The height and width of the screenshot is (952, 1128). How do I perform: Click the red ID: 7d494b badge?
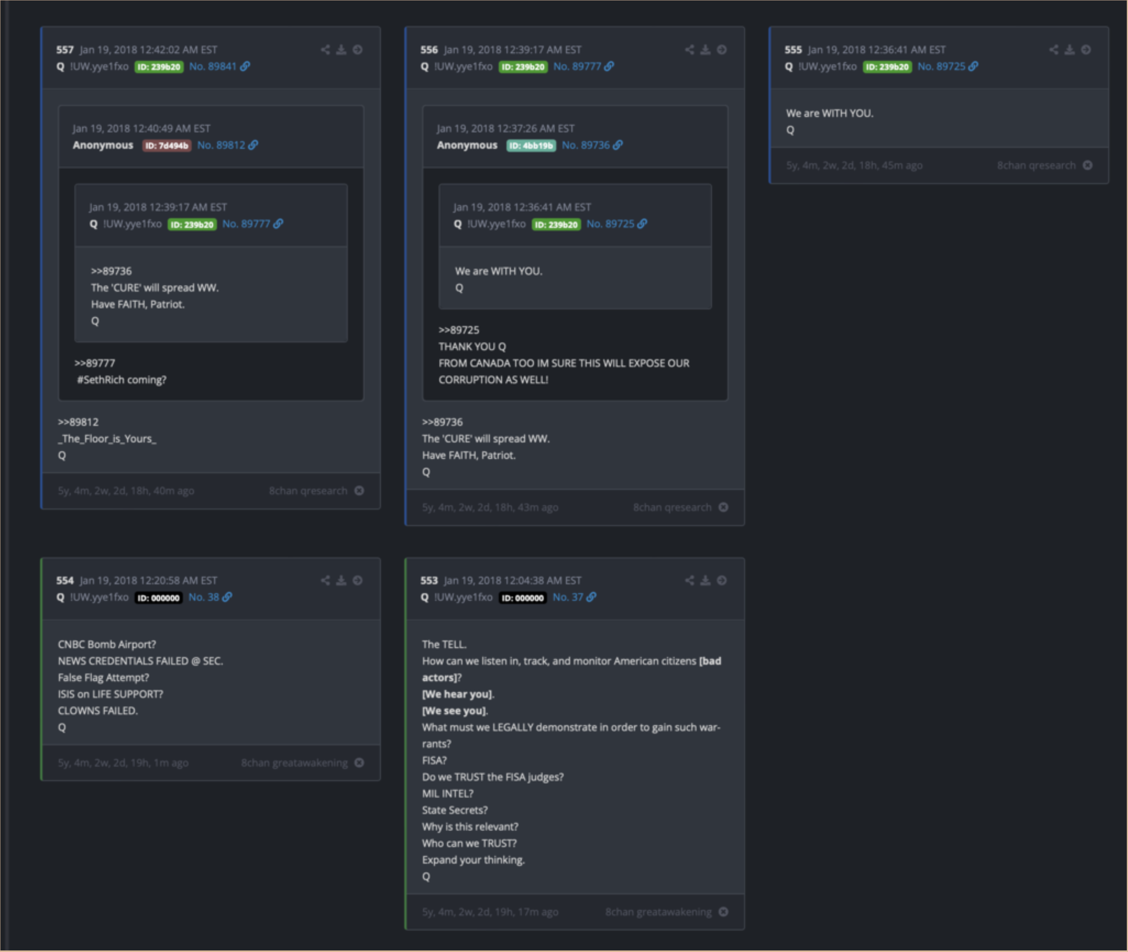tap(167, 145)
